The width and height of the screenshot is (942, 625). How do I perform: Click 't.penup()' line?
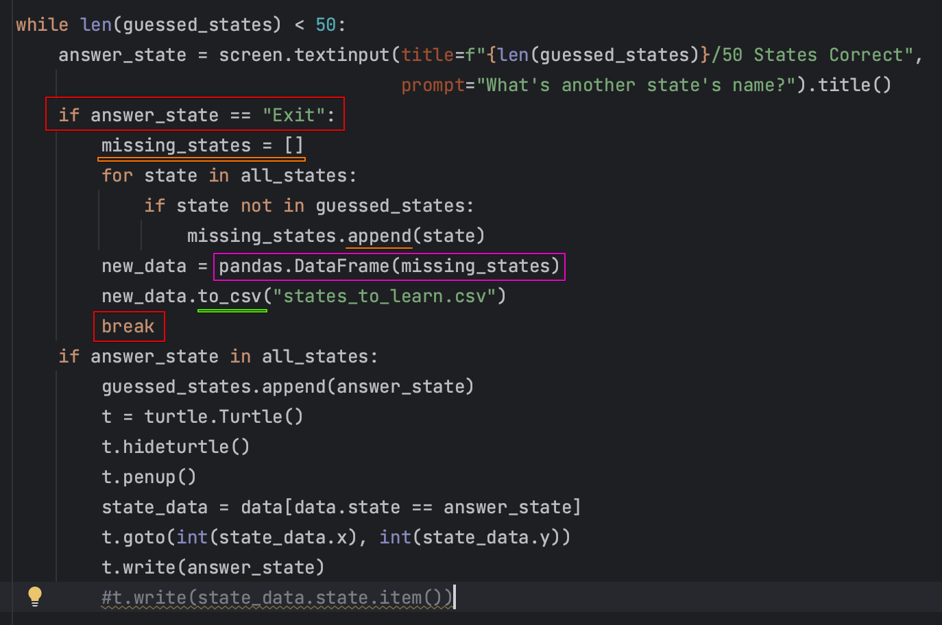(149, 478)
